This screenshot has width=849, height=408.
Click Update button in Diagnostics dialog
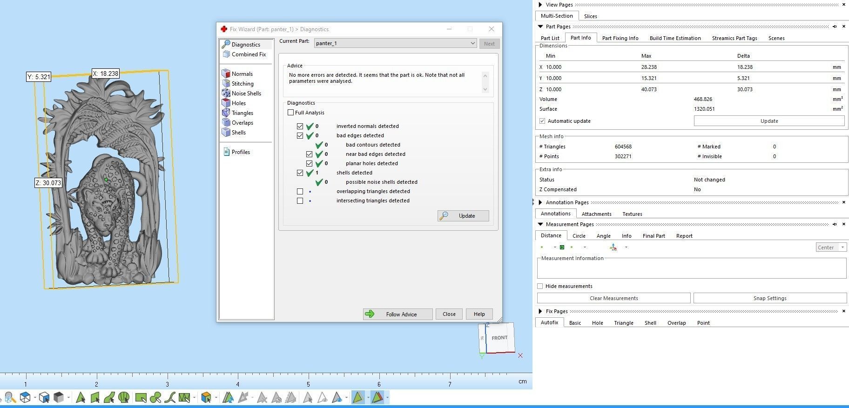[463, 216]
